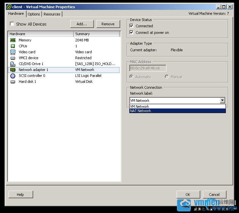
Task: Click the Cancel button
Action: pyautogui.click(x=214, y=195)
